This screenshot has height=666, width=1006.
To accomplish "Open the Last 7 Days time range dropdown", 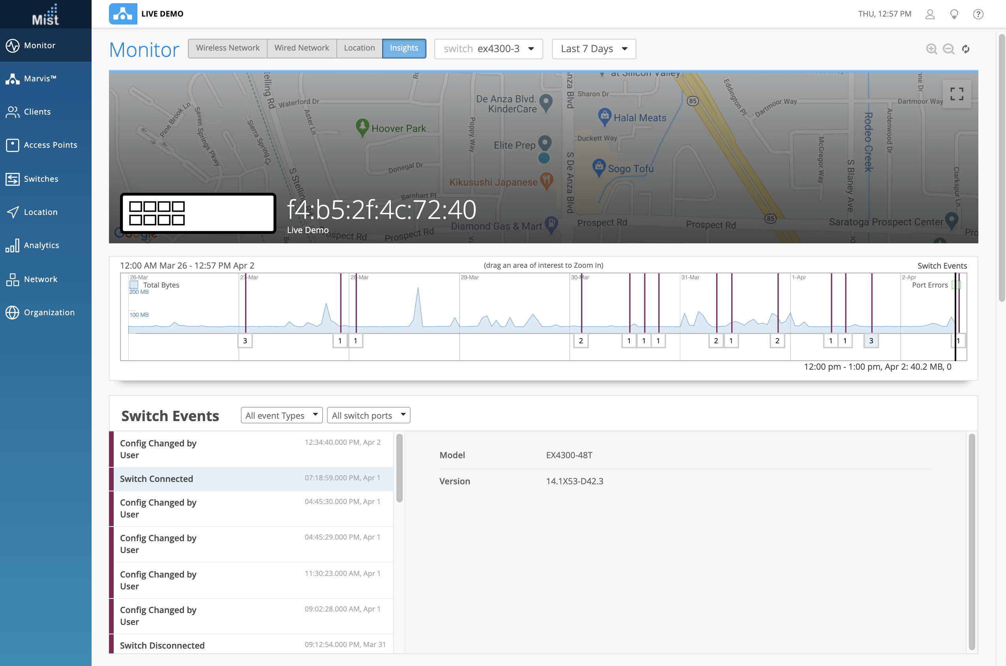I will [593, 49].
